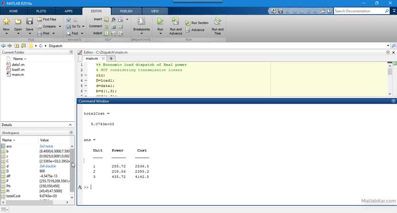Click the up one level folder icon
This screenshot has width=397, height=213.
16,46
